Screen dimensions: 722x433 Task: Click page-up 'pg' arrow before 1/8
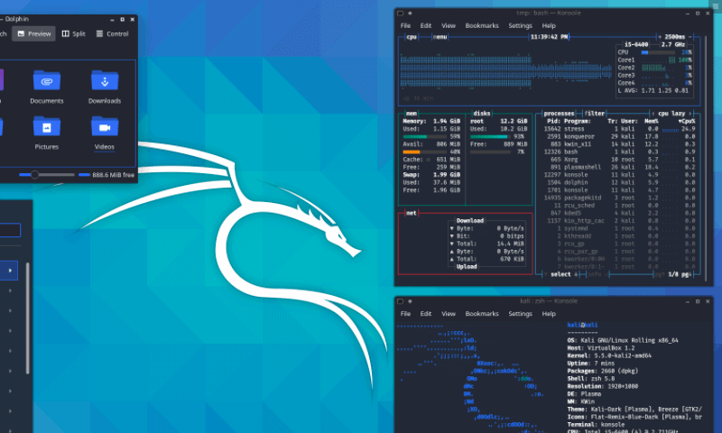[x=660, y=274]
